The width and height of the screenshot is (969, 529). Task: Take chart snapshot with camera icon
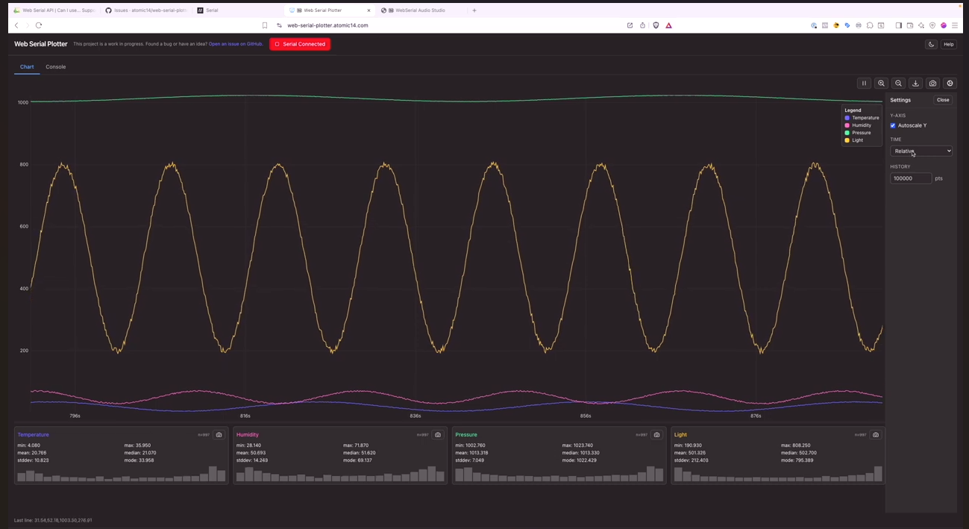932,84
